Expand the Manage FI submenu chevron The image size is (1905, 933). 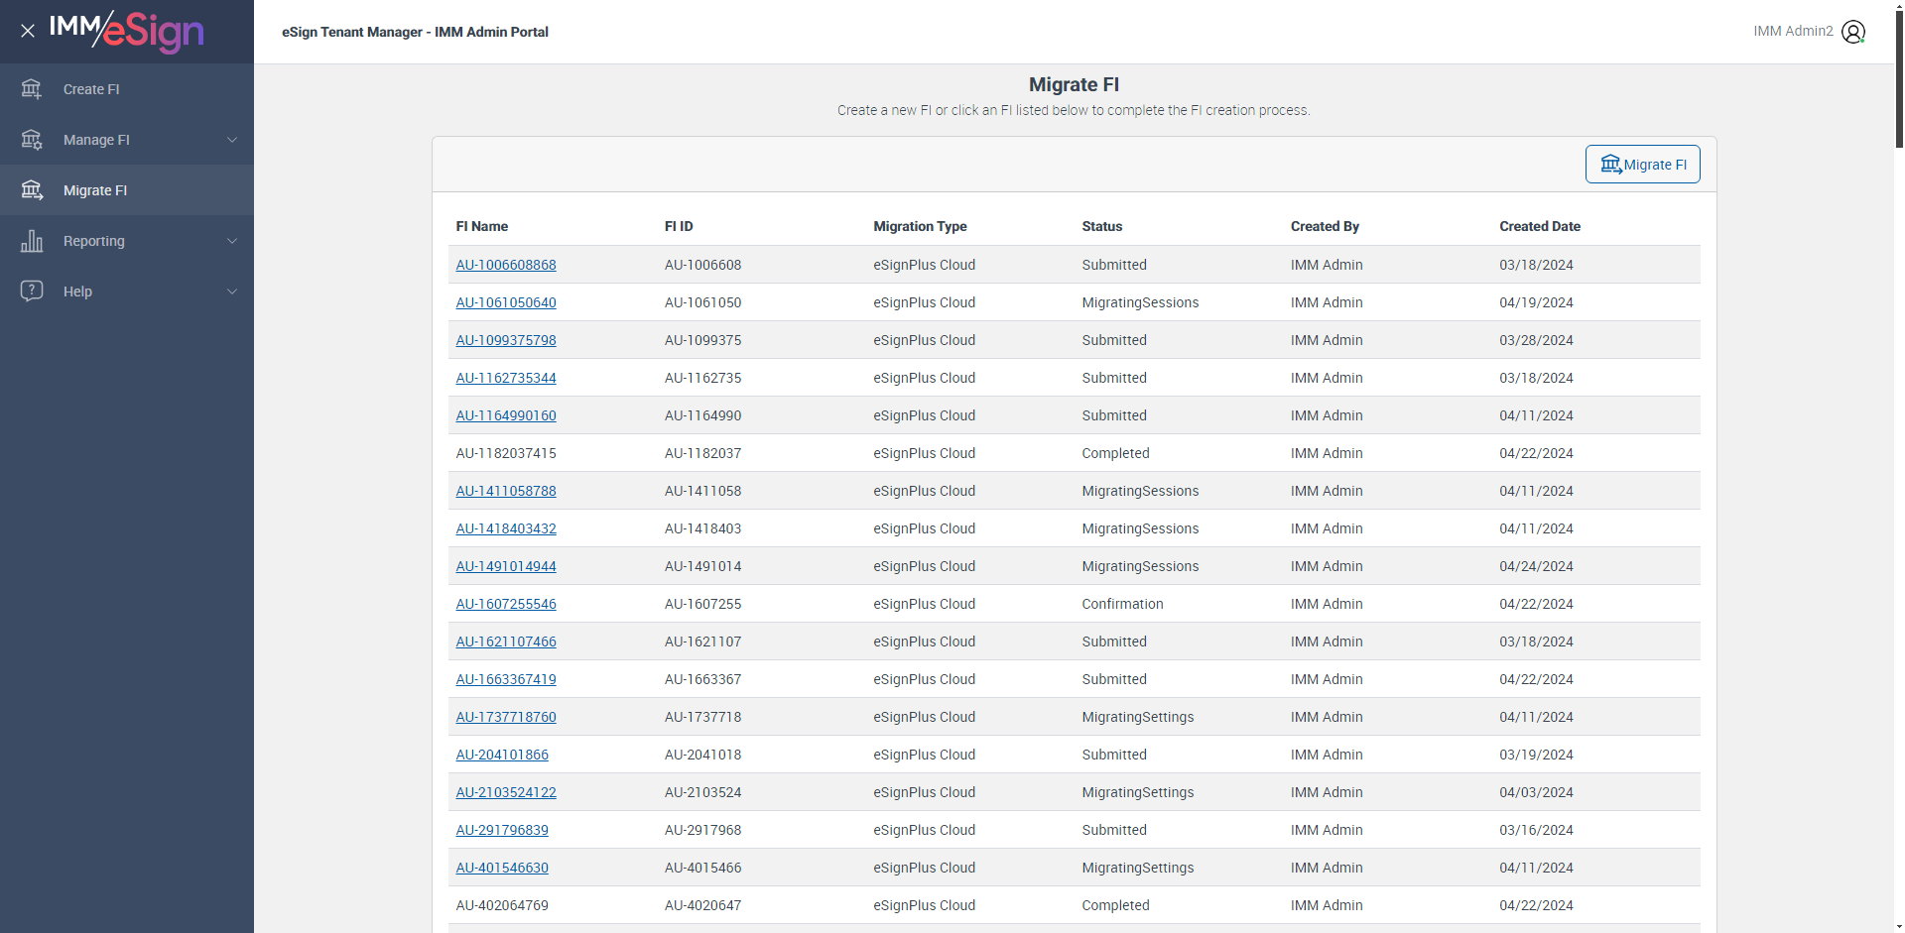click(232, 140)
